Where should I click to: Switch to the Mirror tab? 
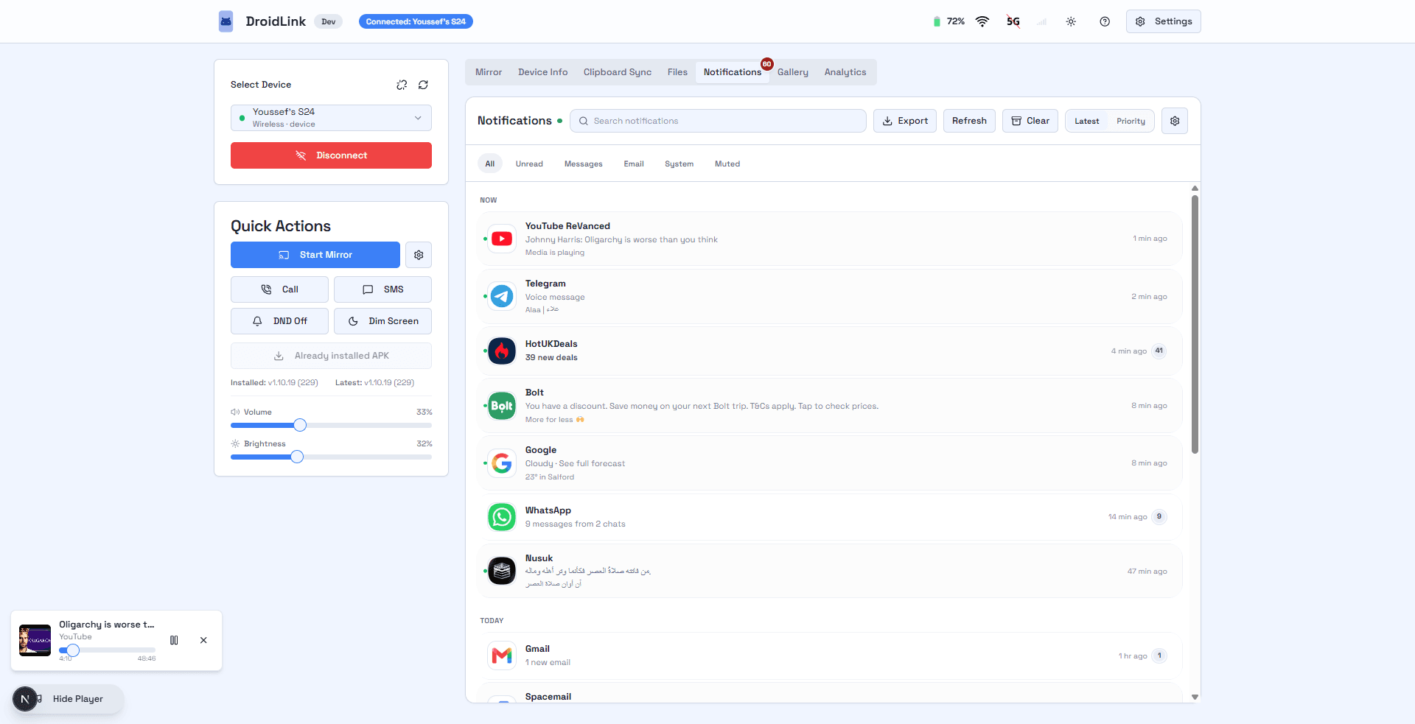coord(489,72)
